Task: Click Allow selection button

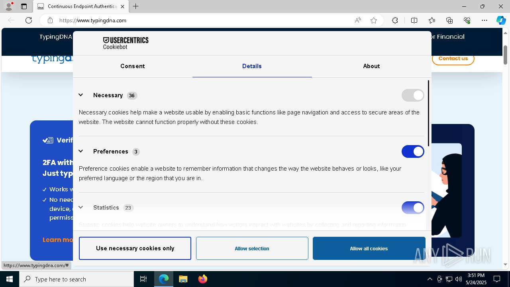Action: tap(252, 248)
